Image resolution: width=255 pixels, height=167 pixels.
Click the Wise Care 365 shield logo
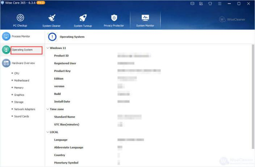[x=2, y=3]
